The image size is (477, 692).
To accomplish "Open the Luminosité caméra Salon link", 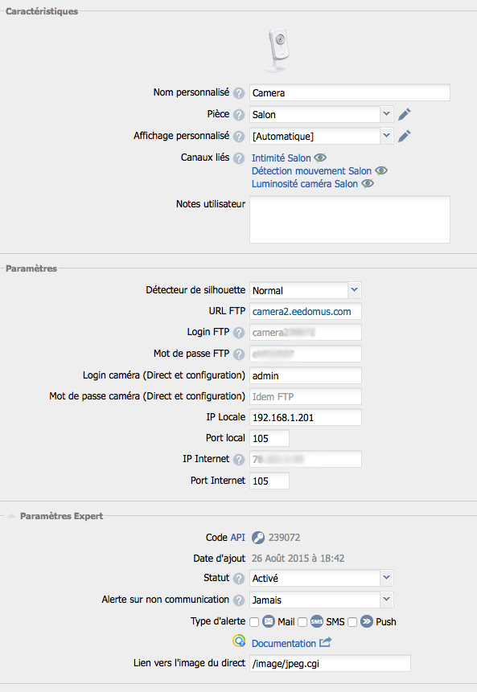I will tap(305, 183).
